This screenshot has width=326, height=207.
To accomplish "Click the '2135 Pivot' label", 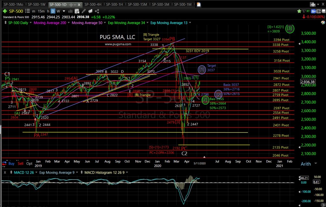I will tap(280, 147).
